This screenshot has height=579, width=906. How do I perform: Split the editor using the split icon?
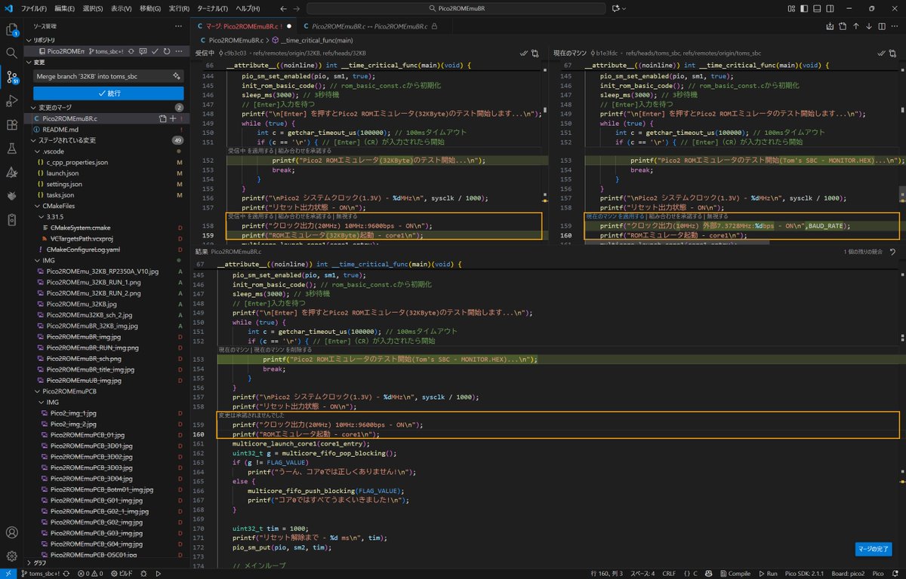(x=882, y=26)
